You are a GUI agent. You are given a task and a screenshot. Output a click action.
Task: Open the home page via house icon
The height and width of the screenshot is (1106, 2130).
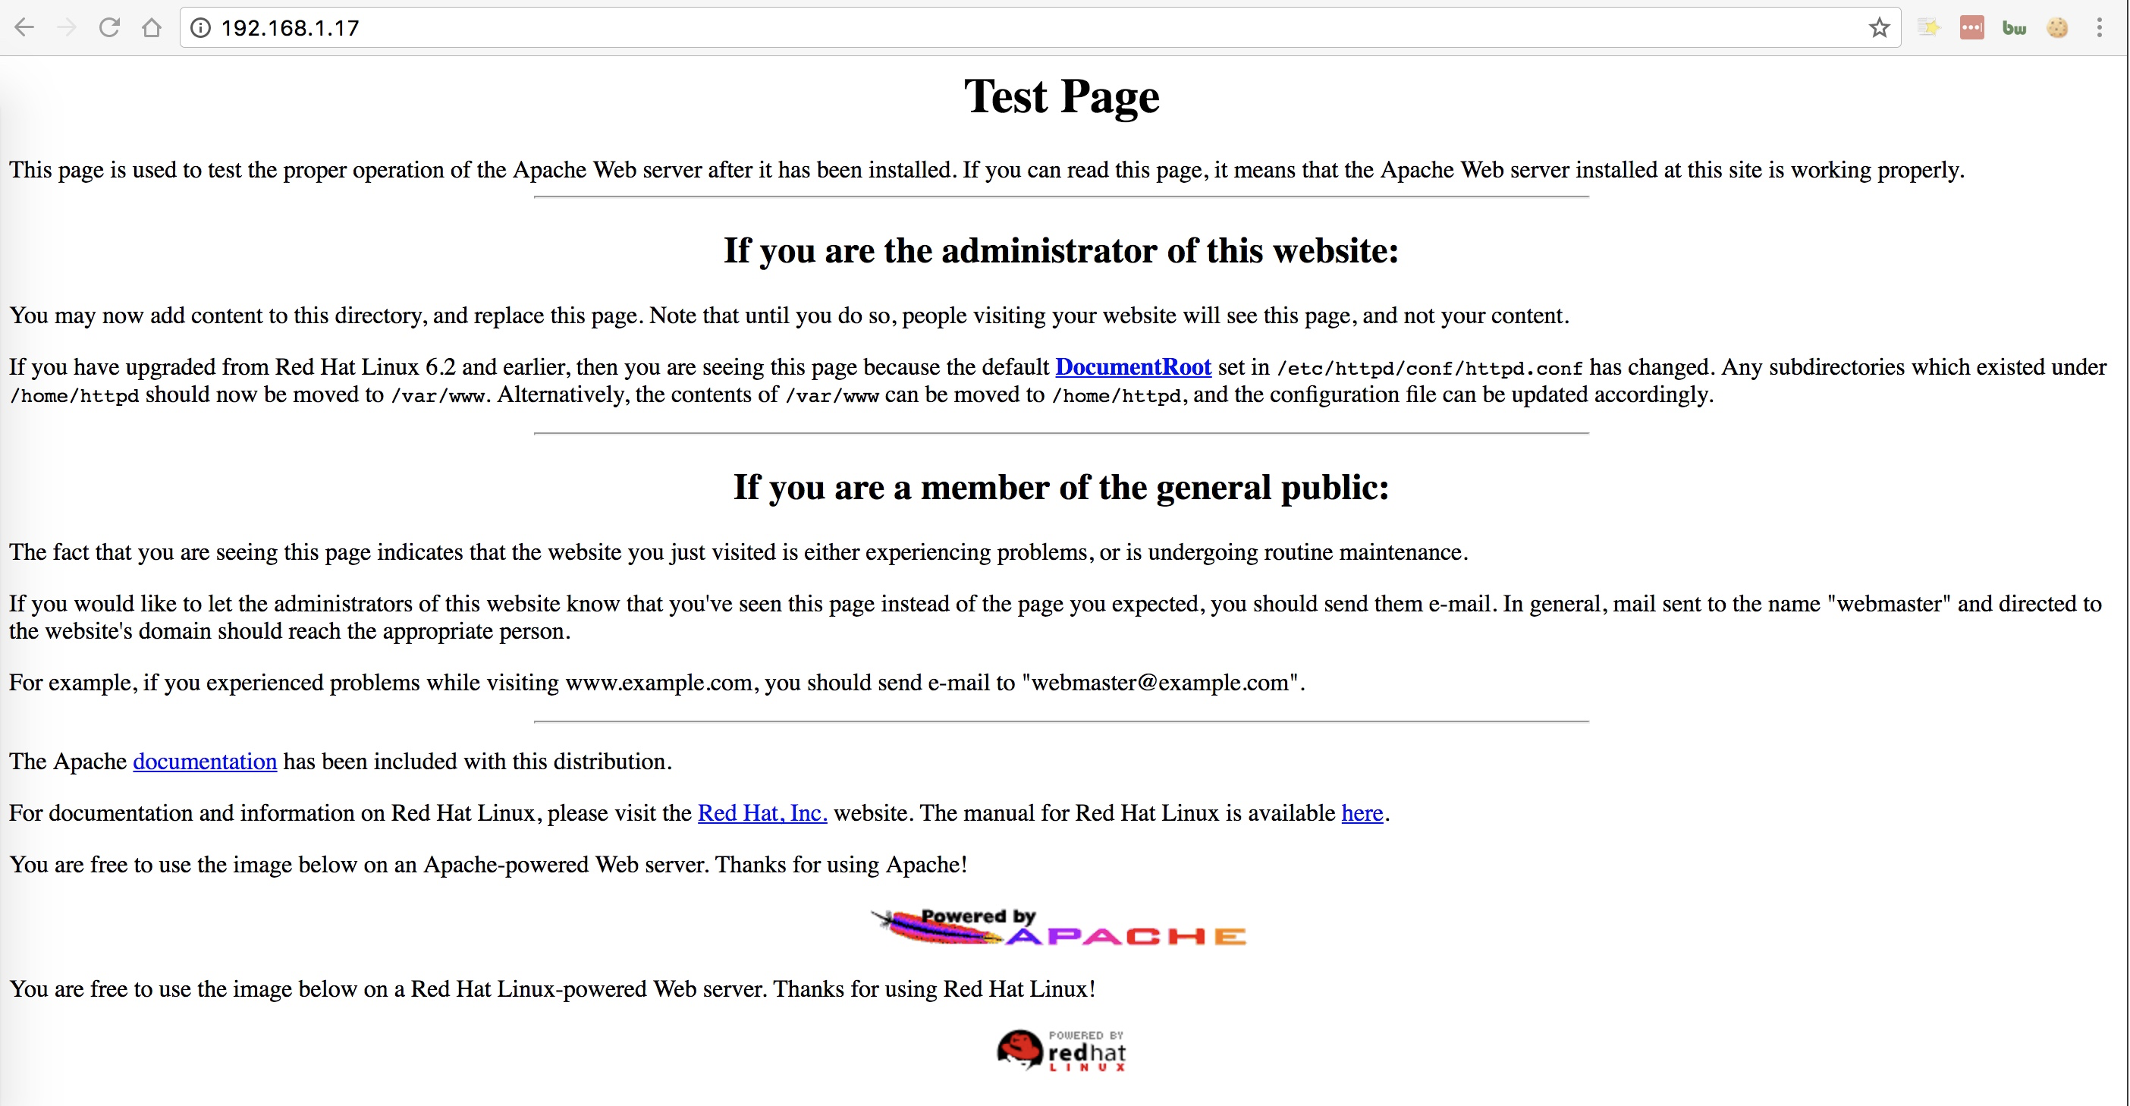point(151,28)
